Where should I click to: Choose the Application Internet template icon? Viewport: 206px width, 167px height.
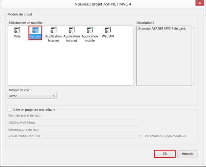coord(53,30)
